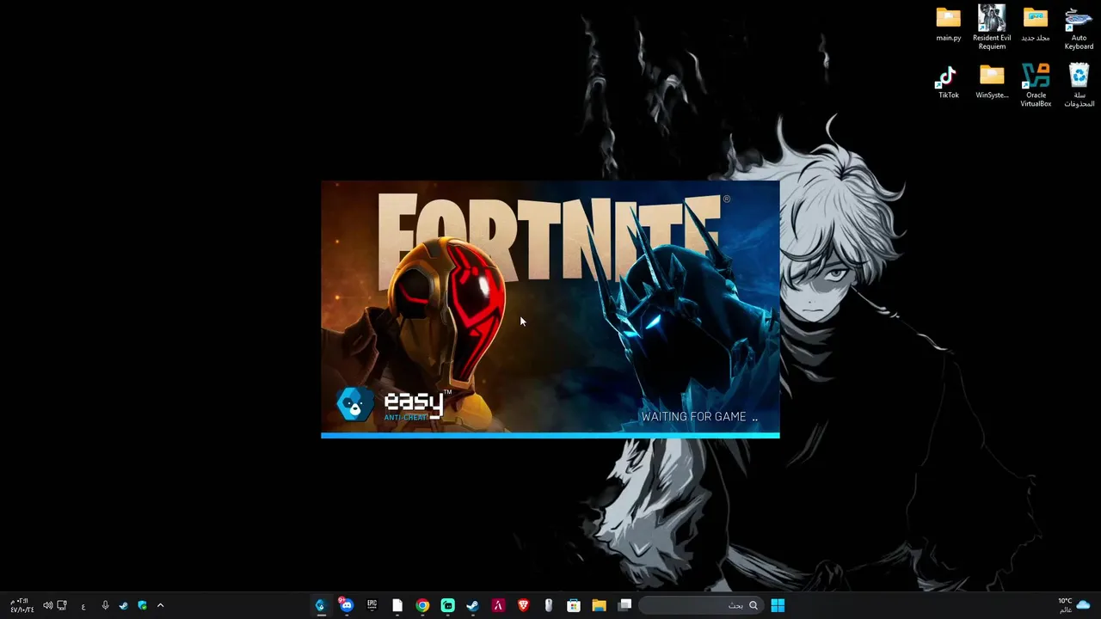The width and height of the screenshot is (1101, 619).
Task: Open network status tray icon
Action: pyautogui.click(x=62, y=605)
